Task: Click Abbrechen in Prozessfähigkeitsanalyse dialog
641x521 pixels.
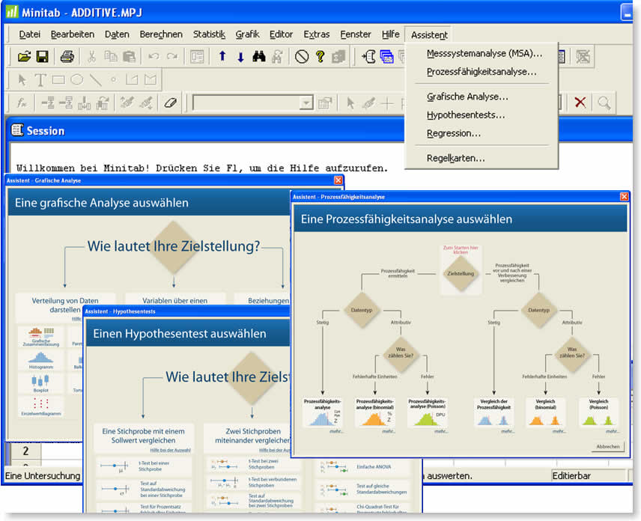Action: (x=608, y=447)
